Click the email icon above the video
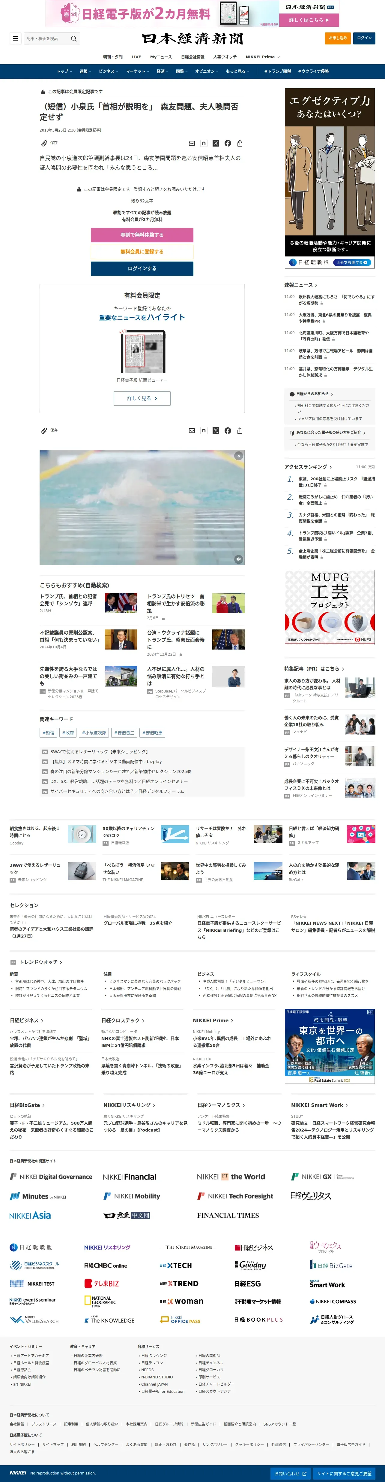The width and height of the screenshot is (385, 1482). 192,430
